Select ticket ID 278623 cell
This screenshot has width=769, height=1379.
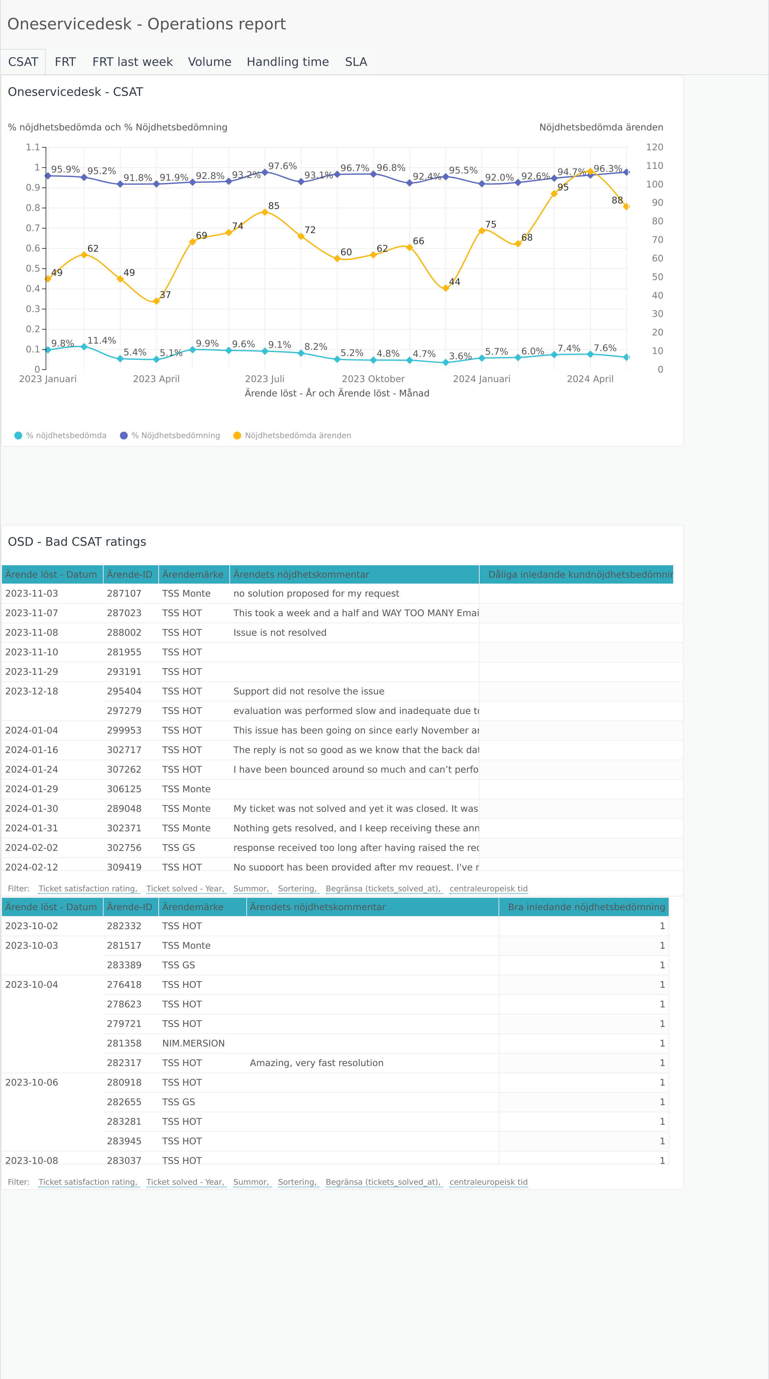pyautogui.click(x=131, y=1004)
